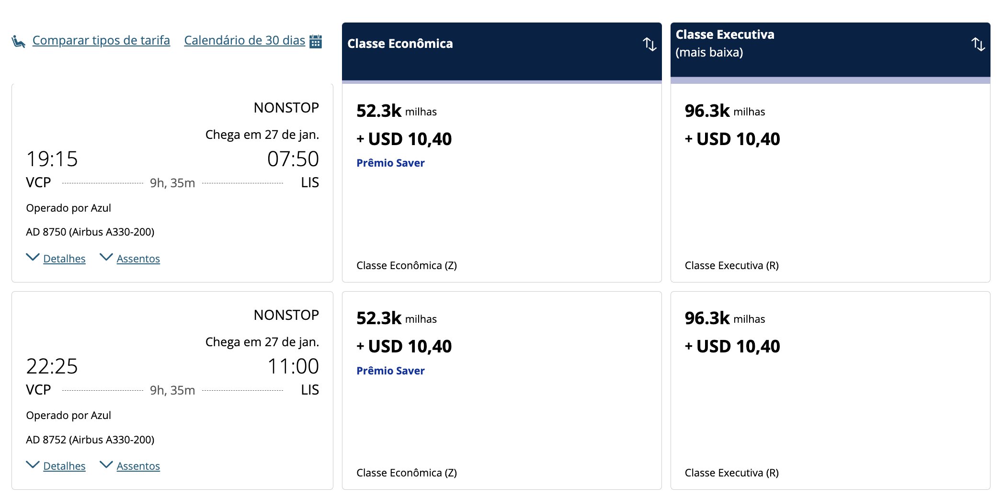Viewport: 1002px width, 498px height.
Task: Click the calendar icon next to Calendário de 30 dias
Action: coord(316,41)
